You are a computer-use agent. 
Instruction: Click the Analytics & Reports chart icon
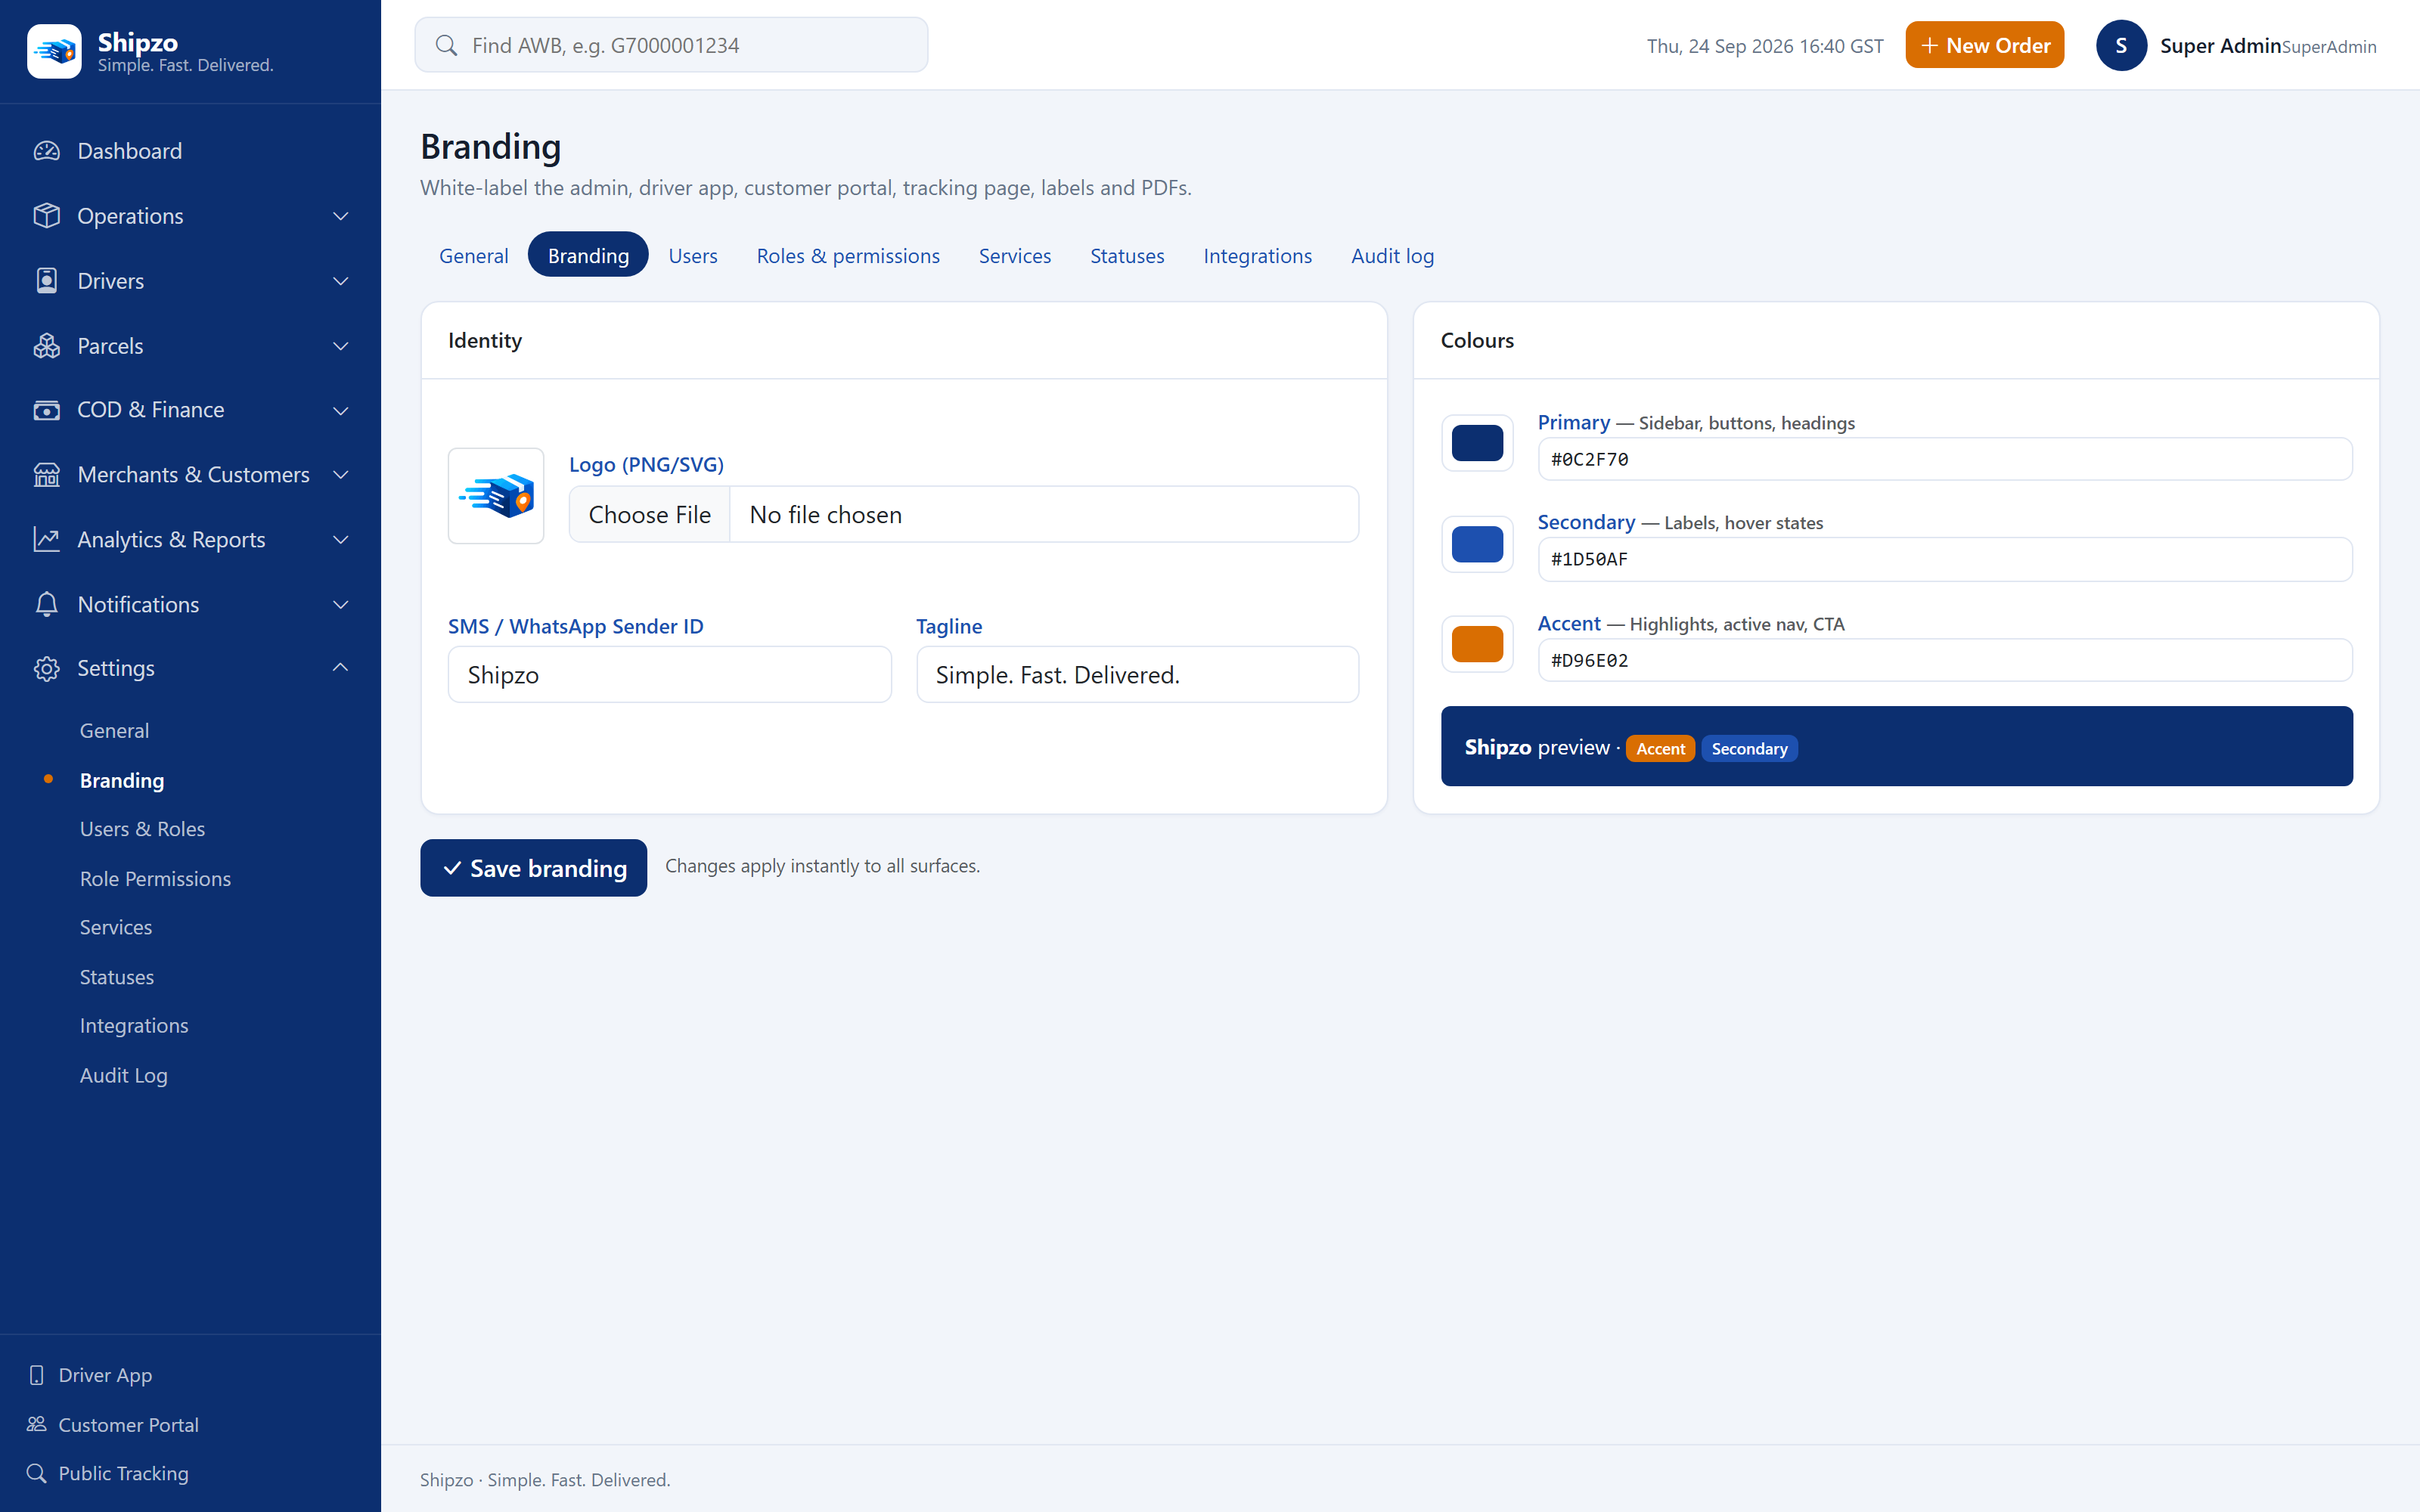pyautogui.click(x=47, y=540)
